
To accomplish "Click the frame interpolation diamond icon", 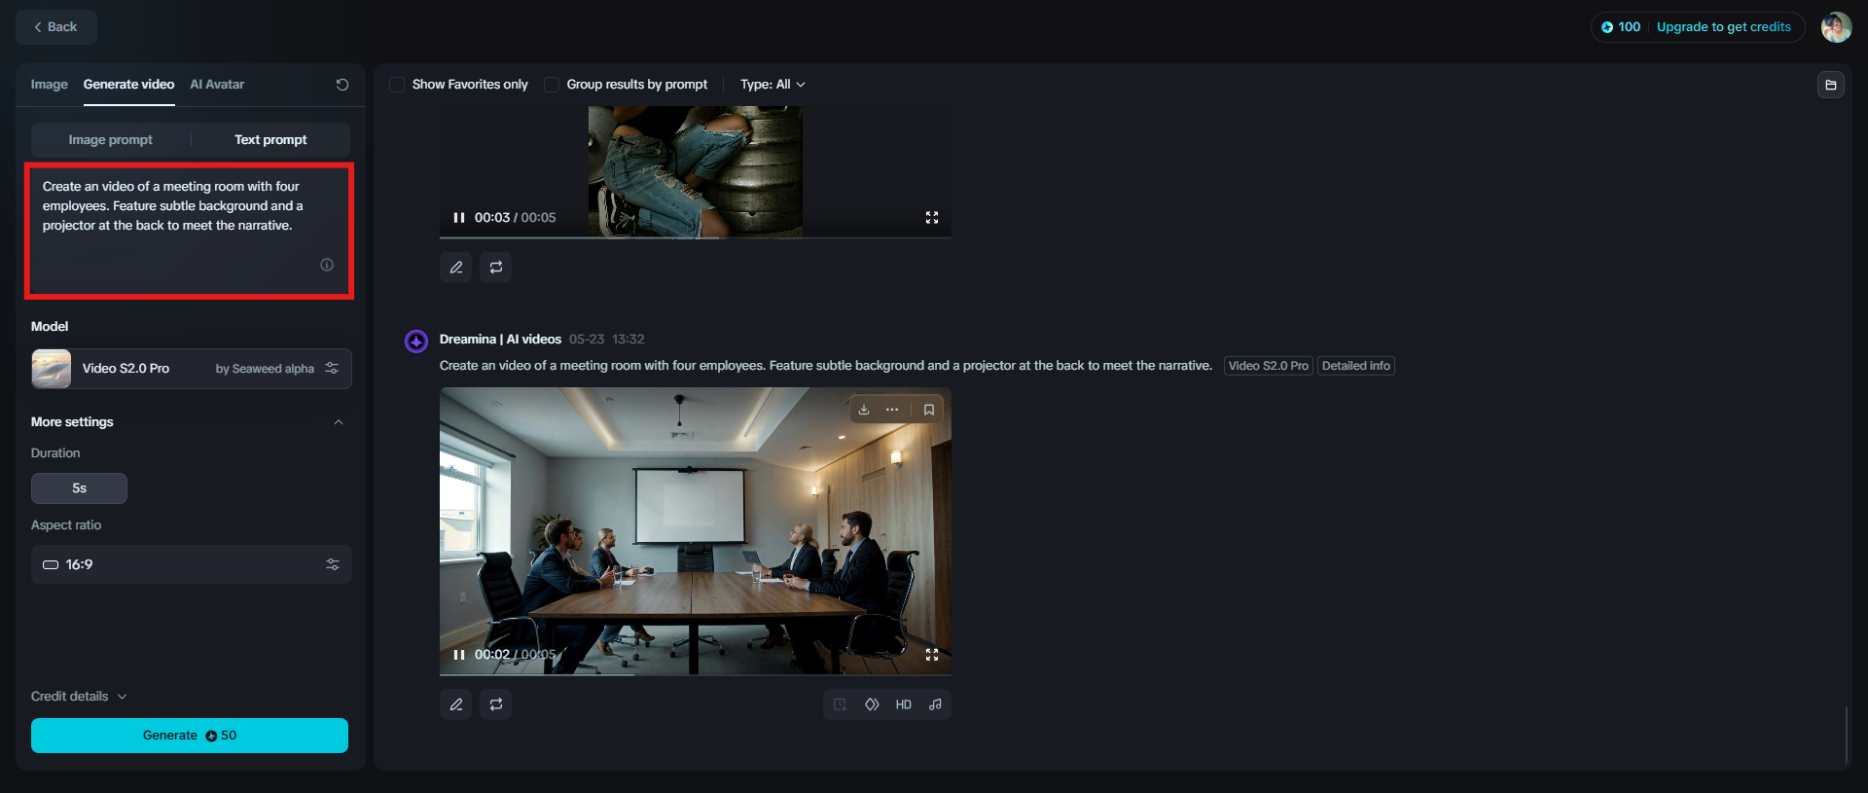I will pyautogui.click(x=872, y=704).
